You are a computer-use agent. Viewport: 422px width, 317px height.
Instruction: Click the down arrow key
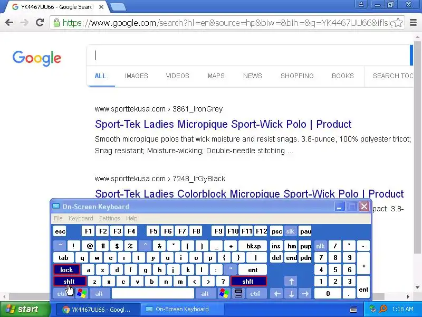click(291, 293)
